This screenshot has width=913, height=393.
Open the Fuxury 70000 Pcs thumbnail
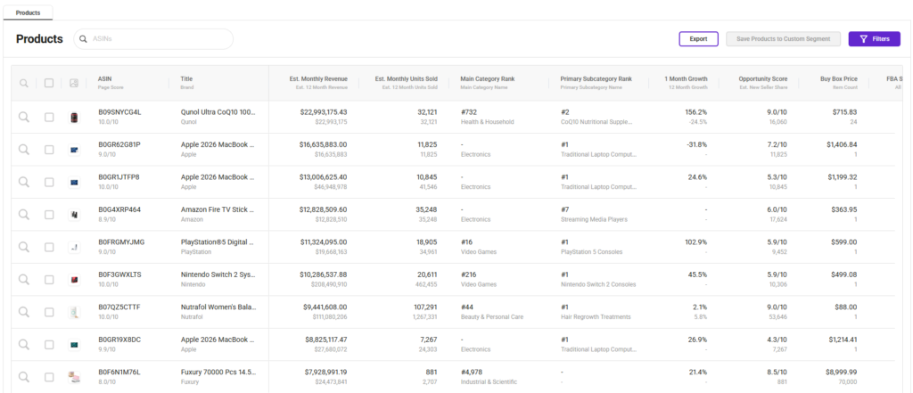[74, 377]
